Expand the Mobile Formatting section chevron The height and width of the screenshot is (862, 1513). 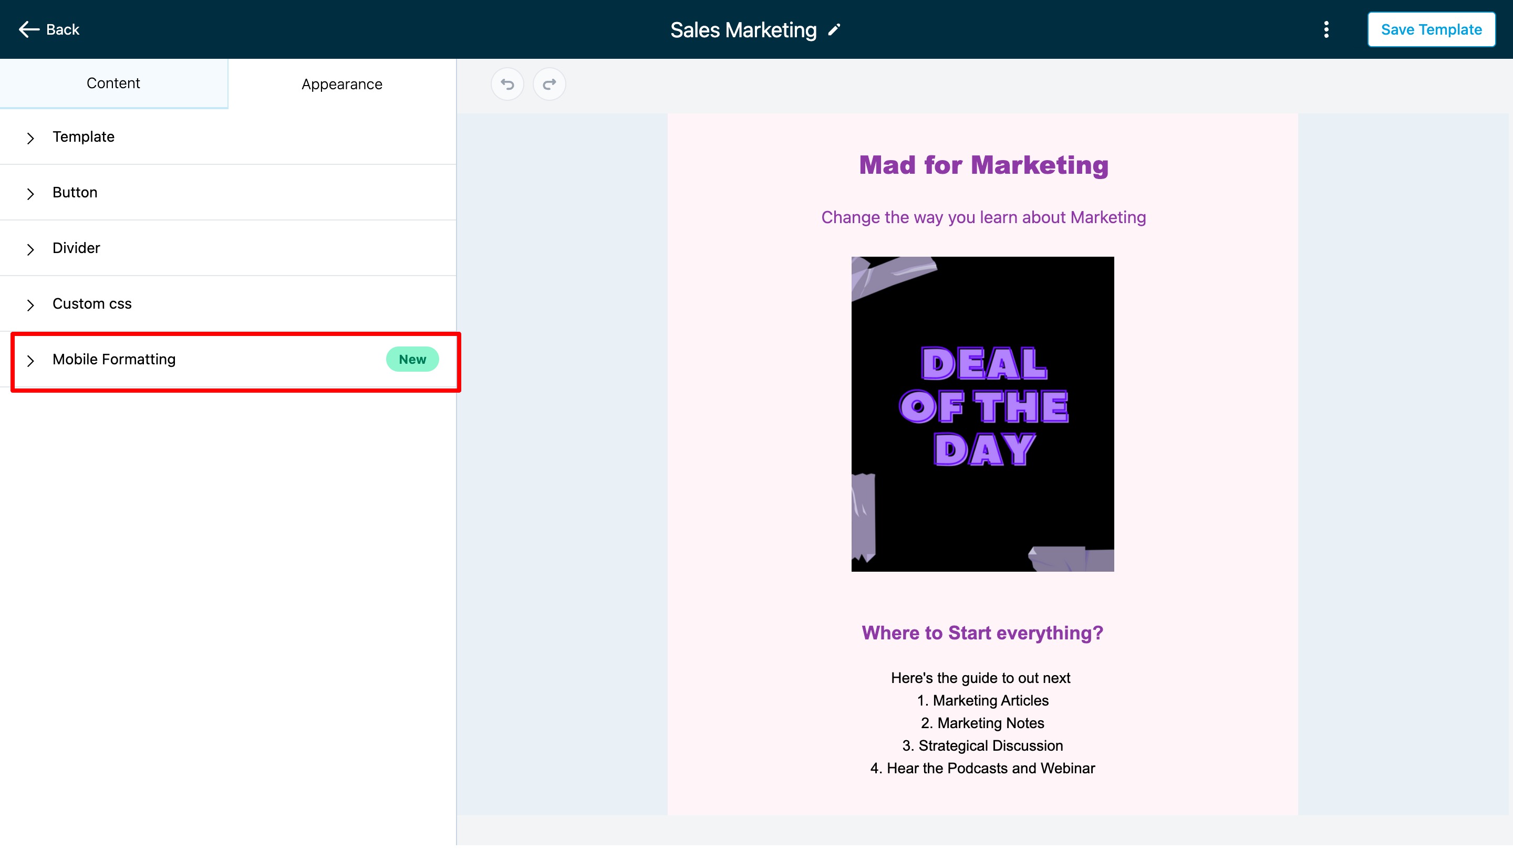(30, 361)
